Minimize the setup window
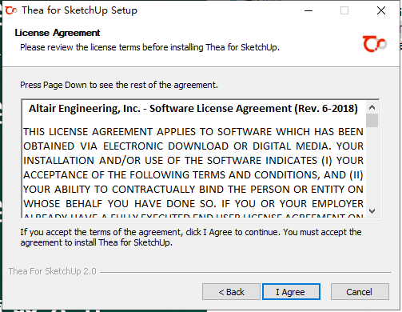The image size is (402, 312). tap(308, 10)
